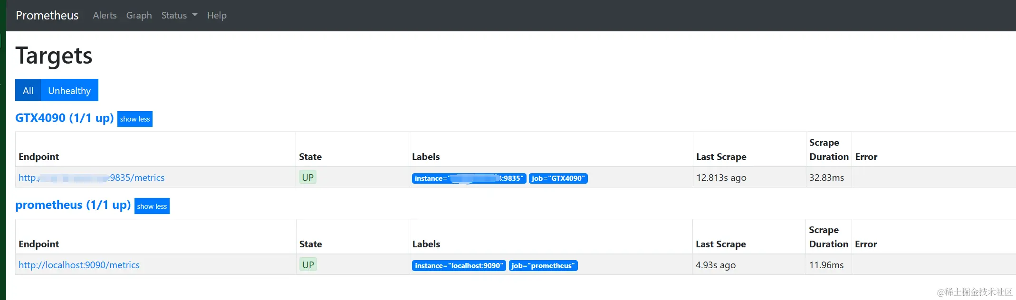
Task: Click the 12.813s ago last scrape value
Action: pyautogui.click(x=721, y=178)
